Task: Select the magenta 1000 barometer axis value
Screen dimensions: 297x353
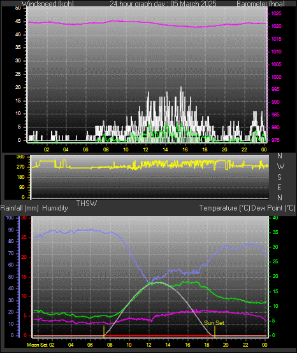Action: click(276, 77)
